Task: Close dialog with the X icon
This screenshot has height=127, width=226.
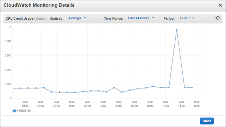Action: (220, 5)
